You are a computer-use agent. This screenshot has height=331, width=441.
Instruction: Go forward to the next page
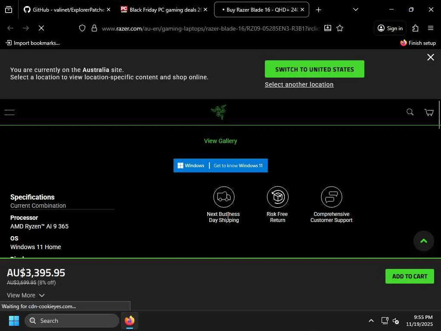tap(26, 28)
